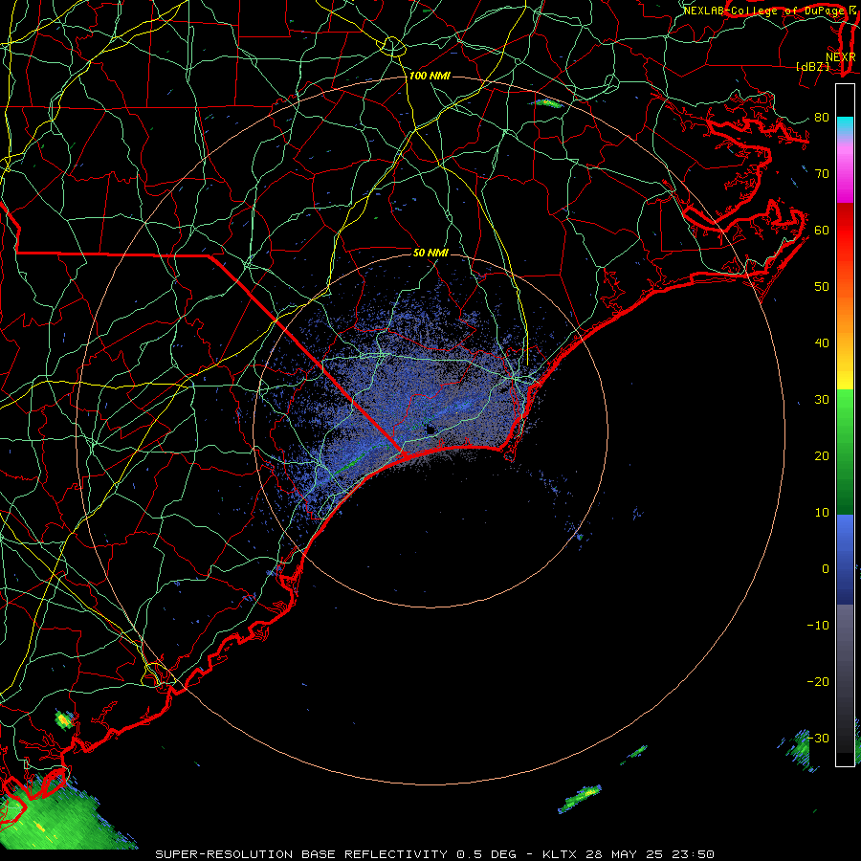This screenshot has width=861, height=861.
Task: Click the 60 value on the dBZ scale
Action: click(x=822, y=230)
